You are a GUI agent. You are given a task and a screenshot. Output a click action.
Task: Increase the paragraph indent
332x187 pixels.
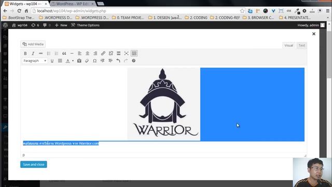click(x=110, y=61)
